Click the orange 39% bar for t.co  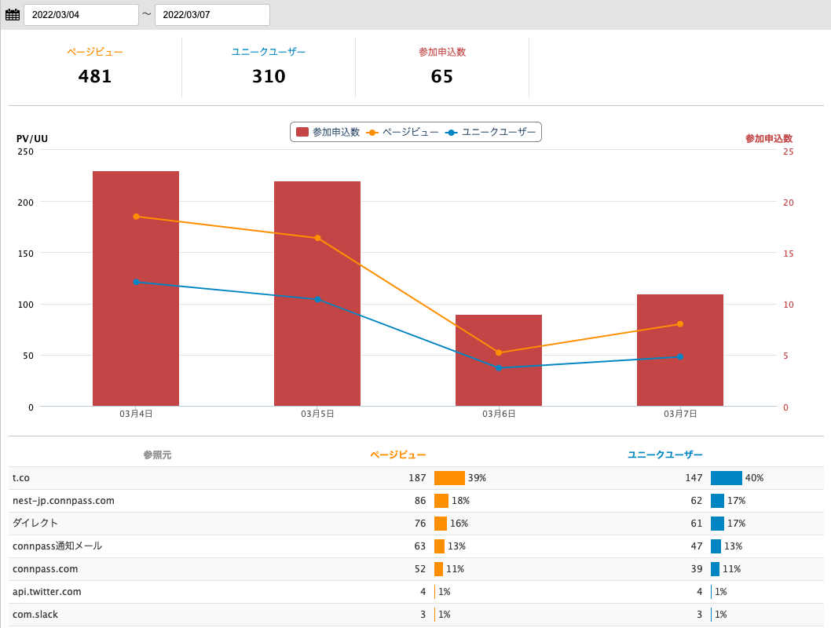[449, 477]
